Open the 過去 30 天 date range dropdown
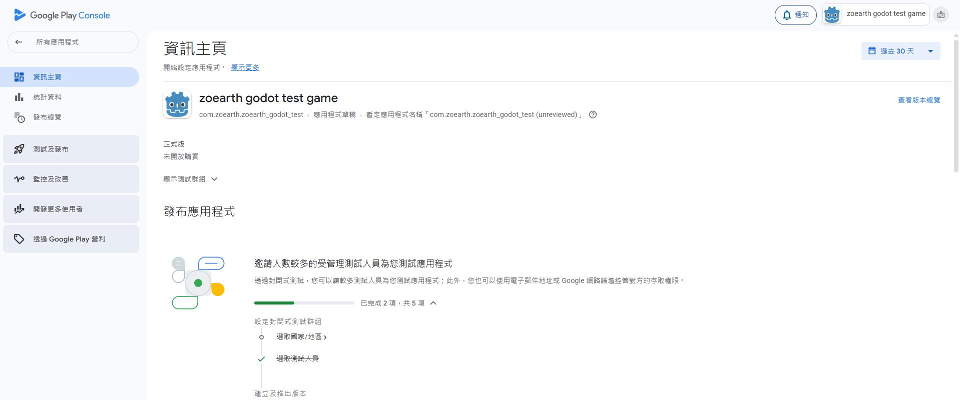 click(x=900, y=51)
